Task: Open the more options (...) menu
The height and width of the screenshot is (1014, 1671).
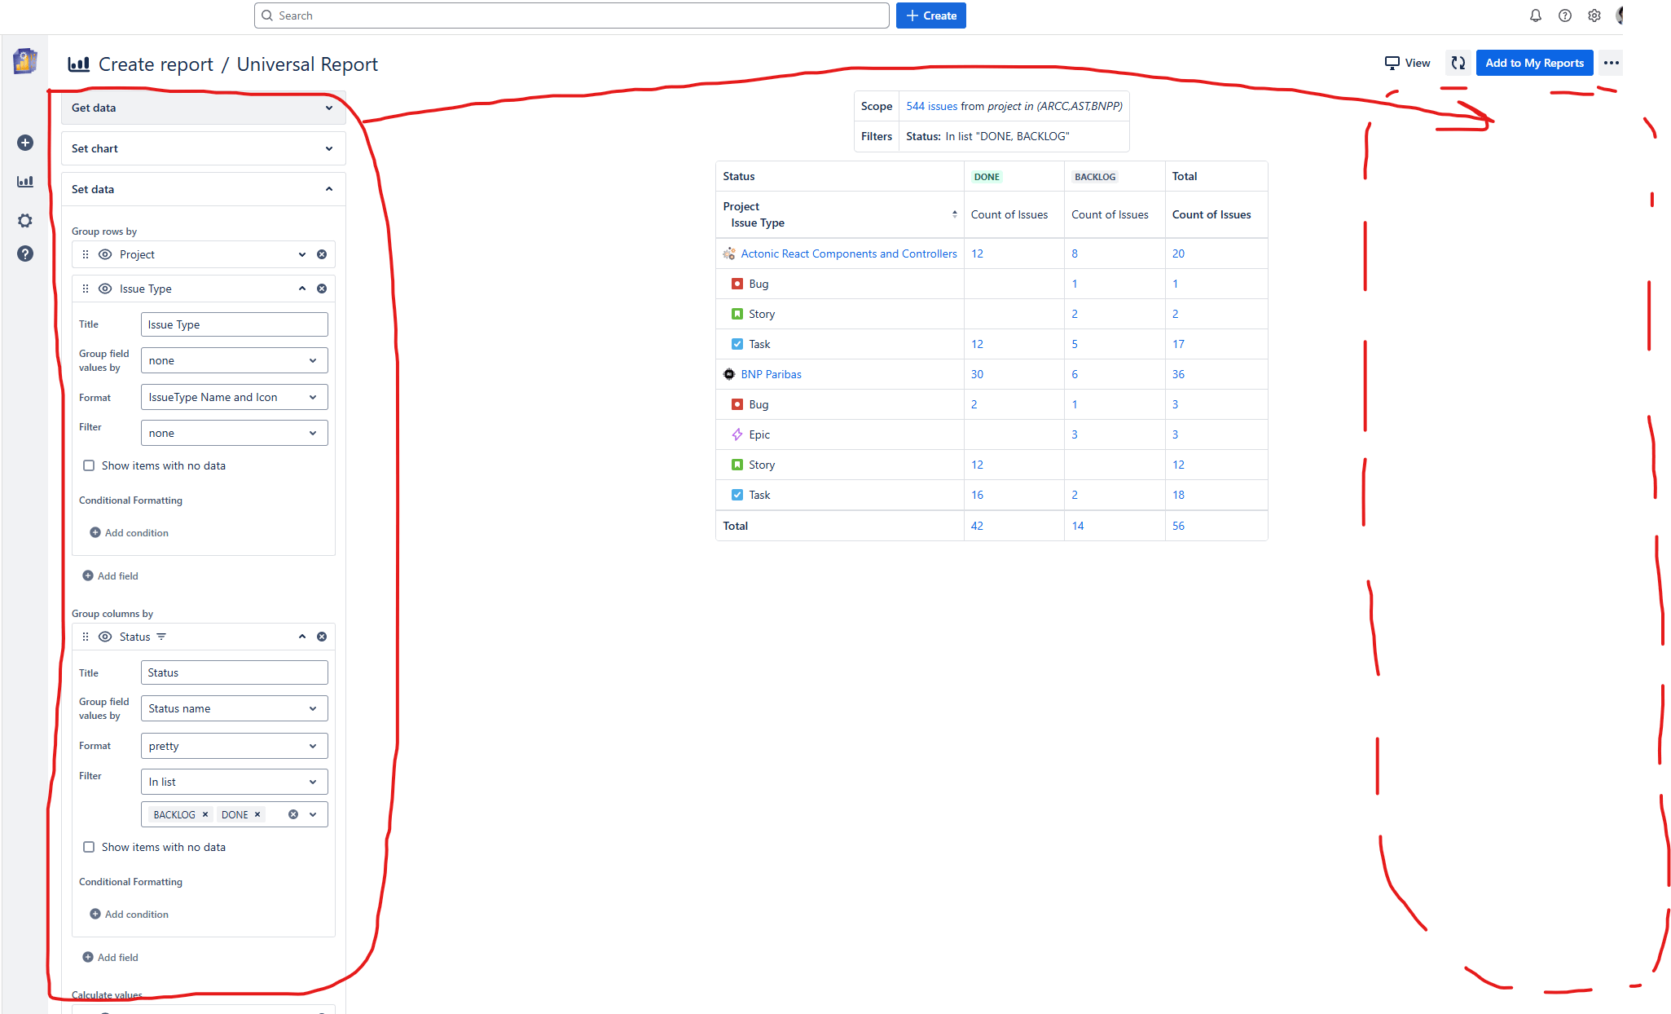Action: click(x=1610, y=63)
